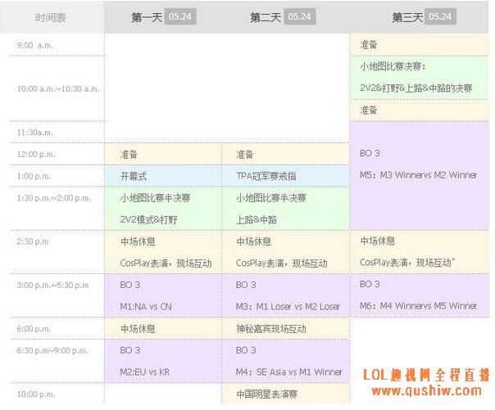Click 中场休息 in third day column

(378, 241)
